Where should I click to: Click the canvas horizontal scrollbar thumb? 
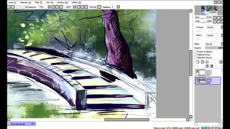click(127, 120)
